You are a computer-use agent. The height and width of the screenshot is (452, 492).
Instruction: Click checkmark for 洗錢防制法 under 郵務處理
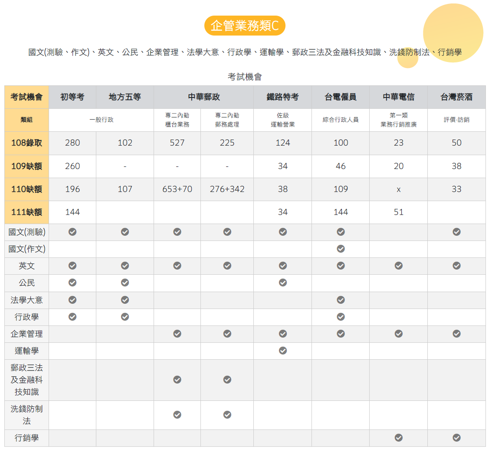227,415
